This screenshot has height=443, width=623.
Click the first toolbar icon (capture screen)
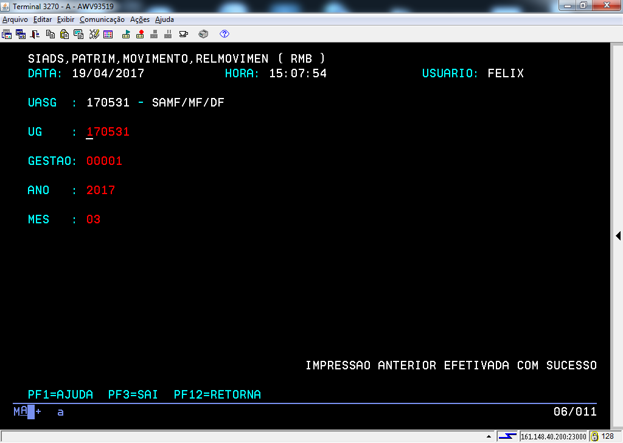coord(7,34)
